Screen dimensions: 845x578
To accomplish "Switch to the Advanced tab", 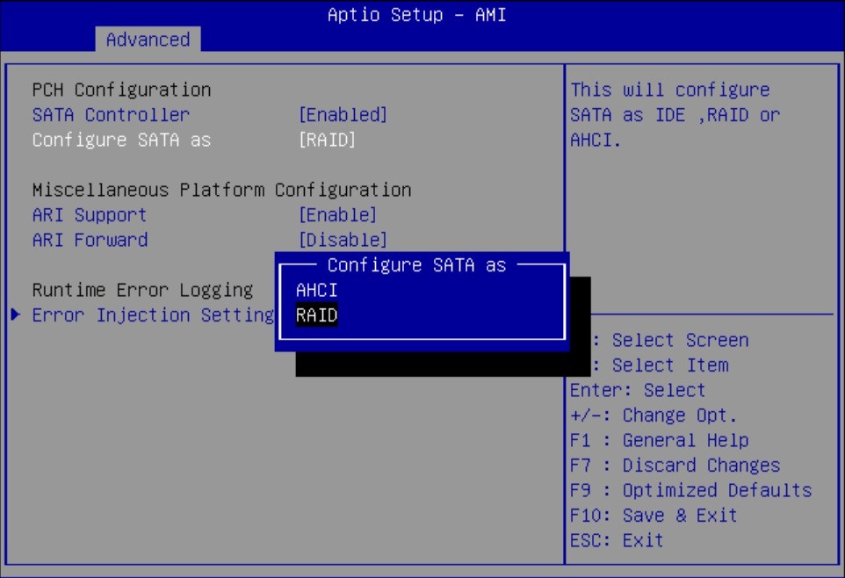I will coord(147,39).
